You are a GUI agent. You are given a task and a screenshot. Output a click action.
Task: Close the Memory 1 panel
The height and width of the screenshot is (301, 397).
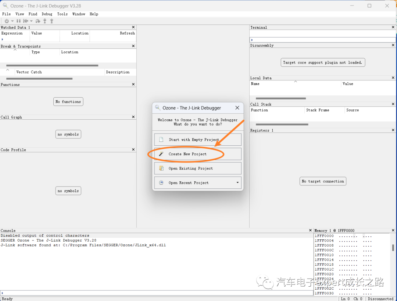coord(393,231)
